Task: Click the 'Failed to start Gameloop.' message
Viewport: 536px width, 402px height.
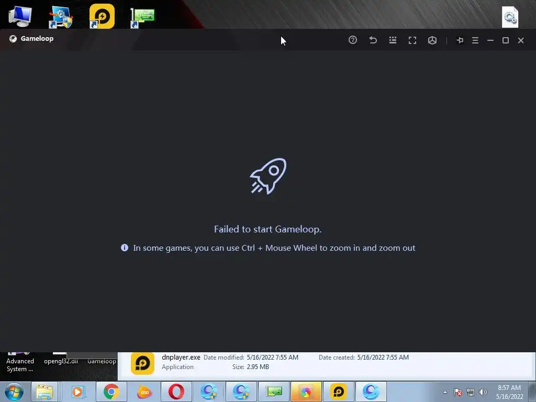Action: [x=267, y=229]
